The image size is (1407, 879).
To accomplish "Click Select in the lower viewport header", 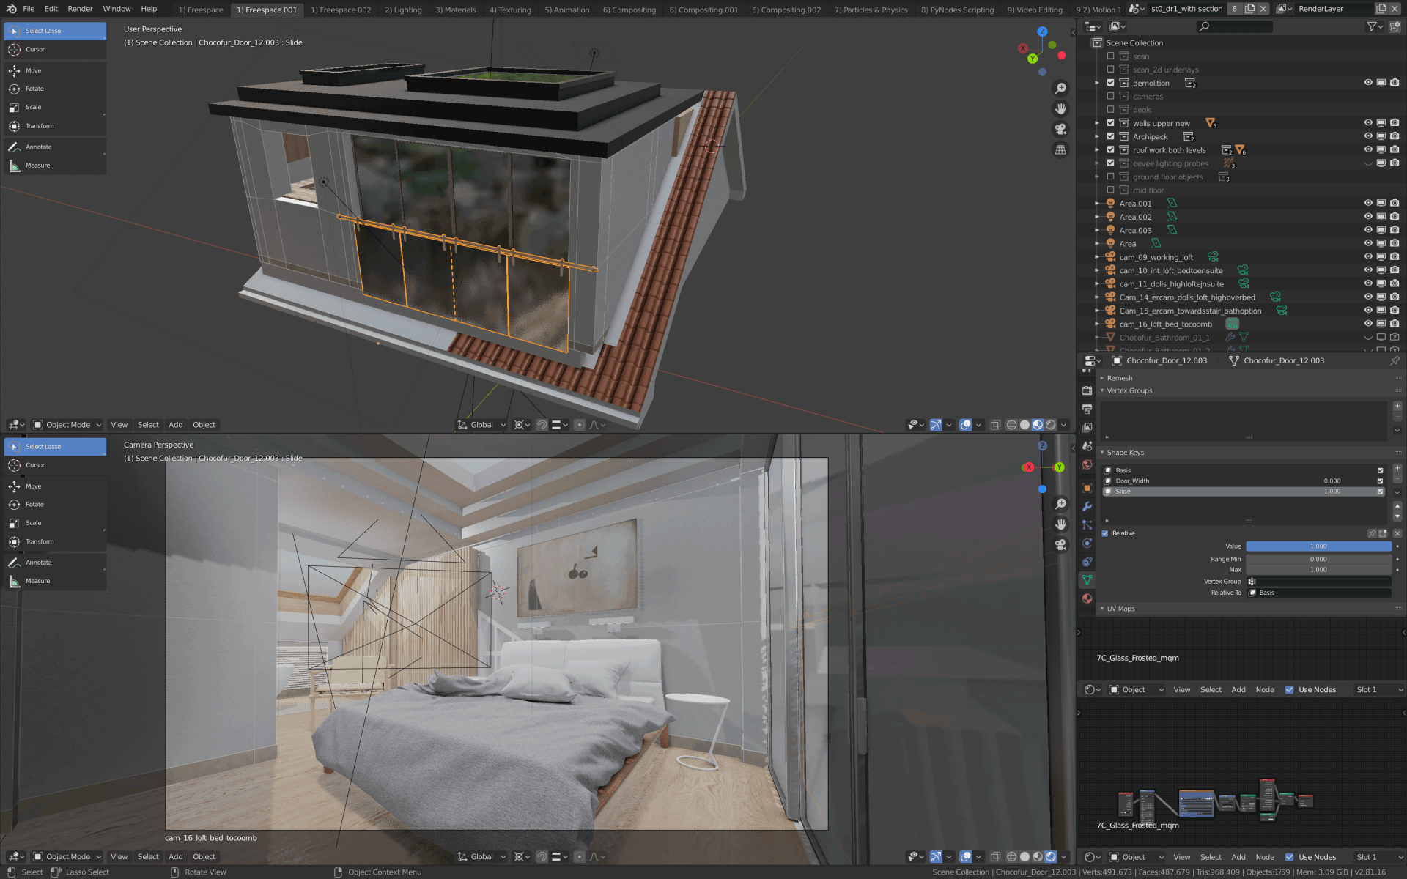I will tap(148, 857).
